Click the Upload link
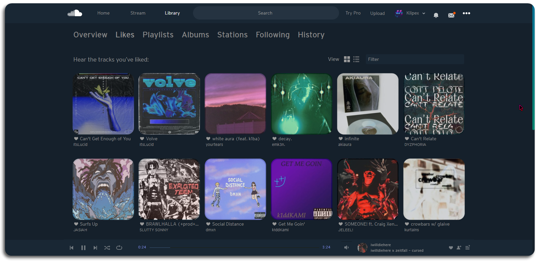Screen dimensions: 538x261 point(377,13)
